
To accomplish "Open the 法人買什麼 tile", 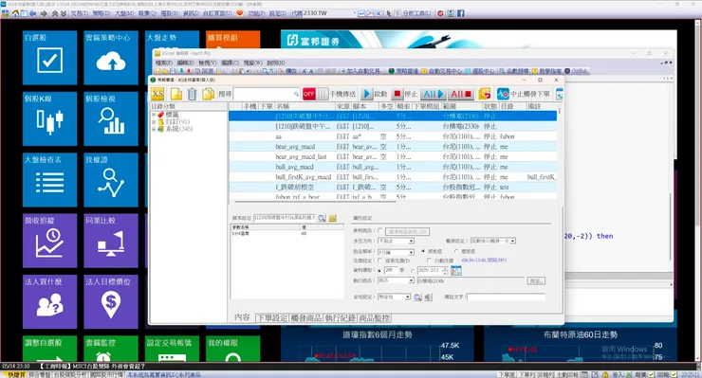I will (x=49, y=301).
